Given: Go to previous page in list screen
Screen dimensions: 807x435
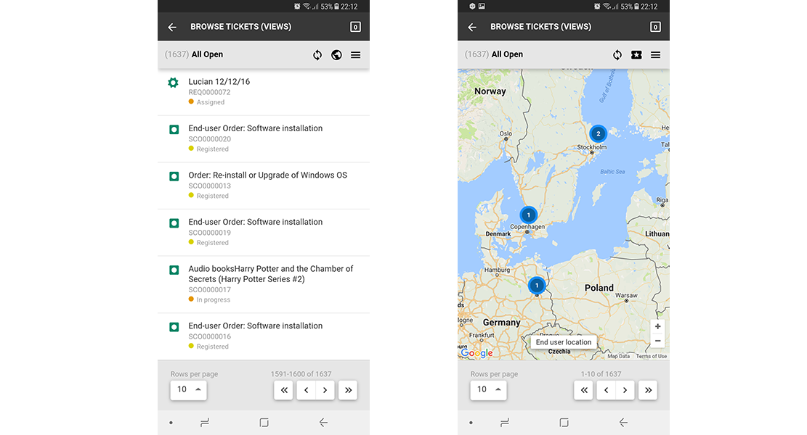Looking at the screenshot, I should point(307,390).
